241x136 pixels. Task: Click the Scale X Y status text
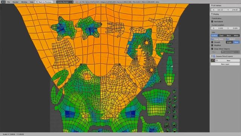coord(13,134)
